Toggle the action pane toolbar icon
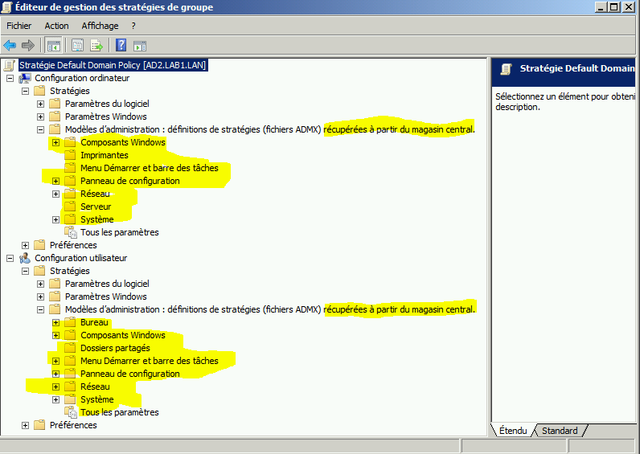640x454 pixels. [140, 46]
